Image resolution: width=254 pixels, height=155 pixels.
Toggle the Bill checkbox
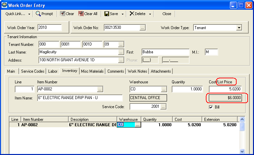[x=211, y=107]
